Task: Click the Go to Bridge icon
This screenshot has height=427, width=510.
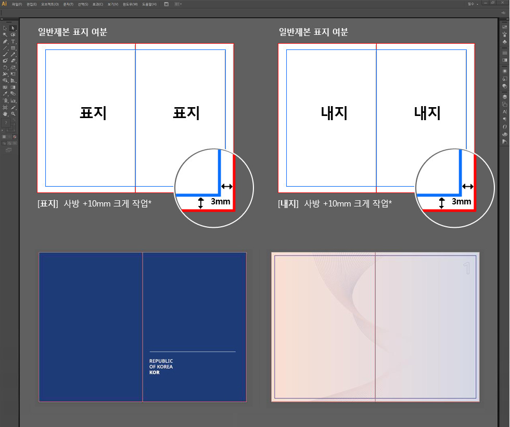Action: point(166,4)
